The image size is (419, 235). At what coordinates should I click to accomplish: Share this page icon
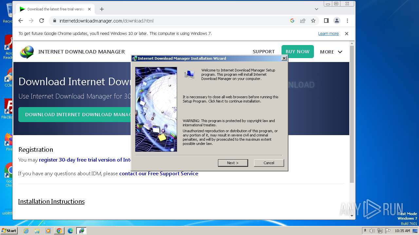pyautogui.click(x=303, y=21)
